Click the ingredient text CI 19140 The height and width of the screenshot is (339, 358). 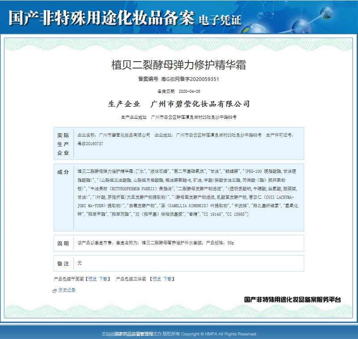click(212, 214)
